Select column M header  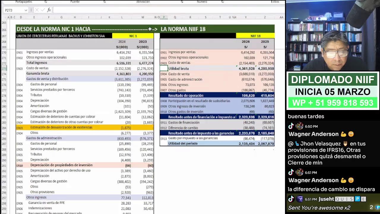[x=142, y=17]
